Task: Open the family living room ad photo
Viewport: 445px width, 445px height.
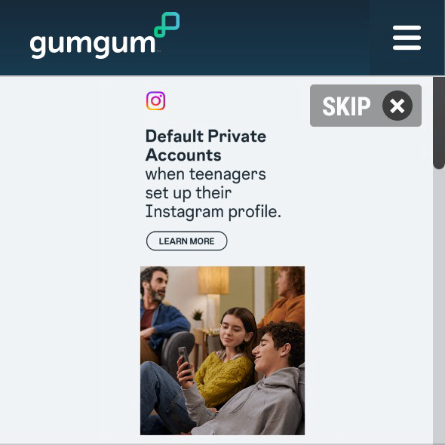Action: tap(222, 351)
